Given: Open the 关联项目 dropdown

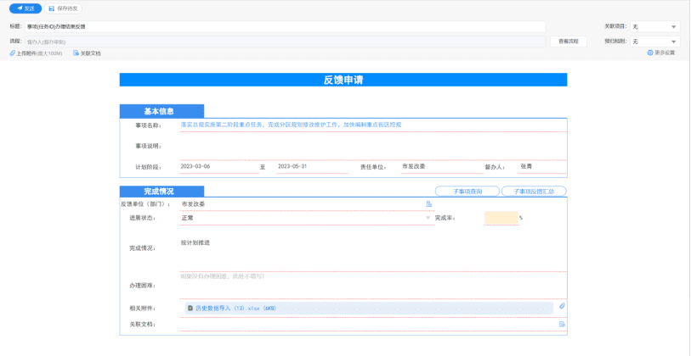Looking at the screenshot, I should point(654,27).
